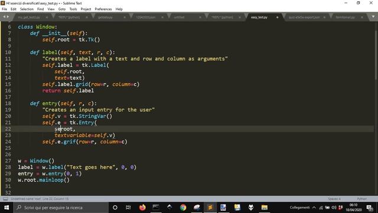The height and width of the screenshot is (213, 378).
Task: Click the word Window in the class definition
Action: (45, 27)
